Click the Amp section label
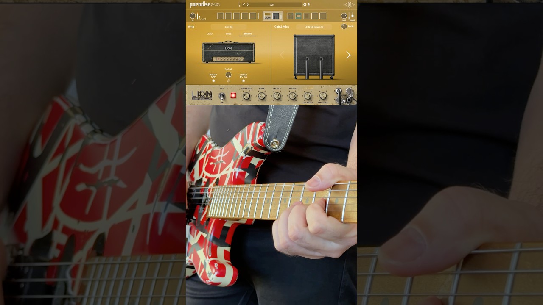Image resolution: width=543 pixels, height=305 pixels. [x=191, y=27]
